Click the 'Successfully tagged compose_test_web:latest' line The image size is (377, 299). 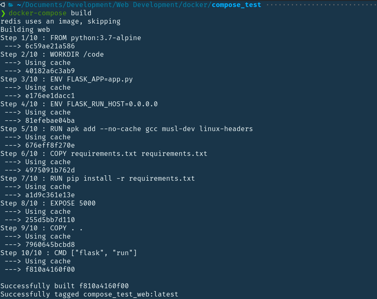pos(89,294)
